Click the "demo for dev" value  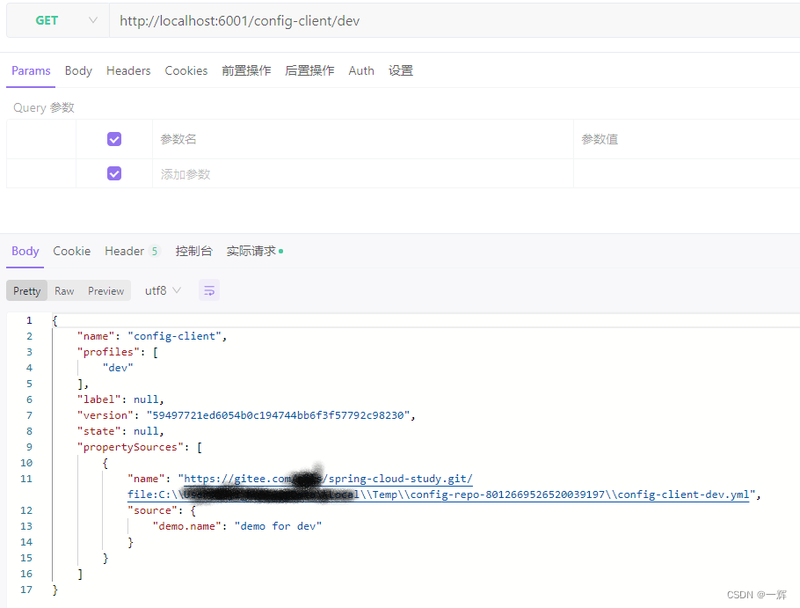pyautogui.click(x=278, y=526)
